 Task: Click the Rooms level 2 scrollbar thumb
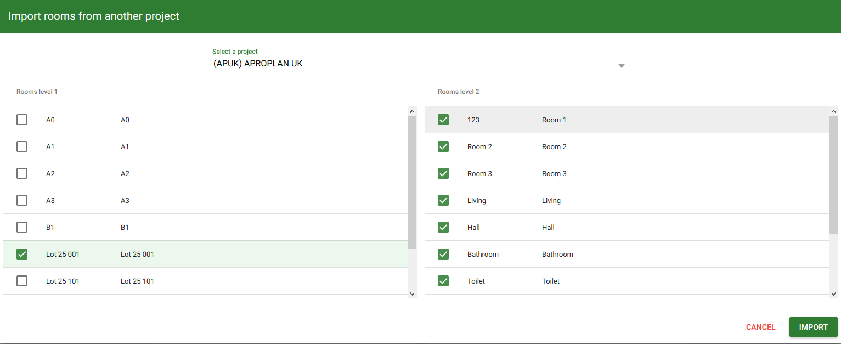(834, 175)
